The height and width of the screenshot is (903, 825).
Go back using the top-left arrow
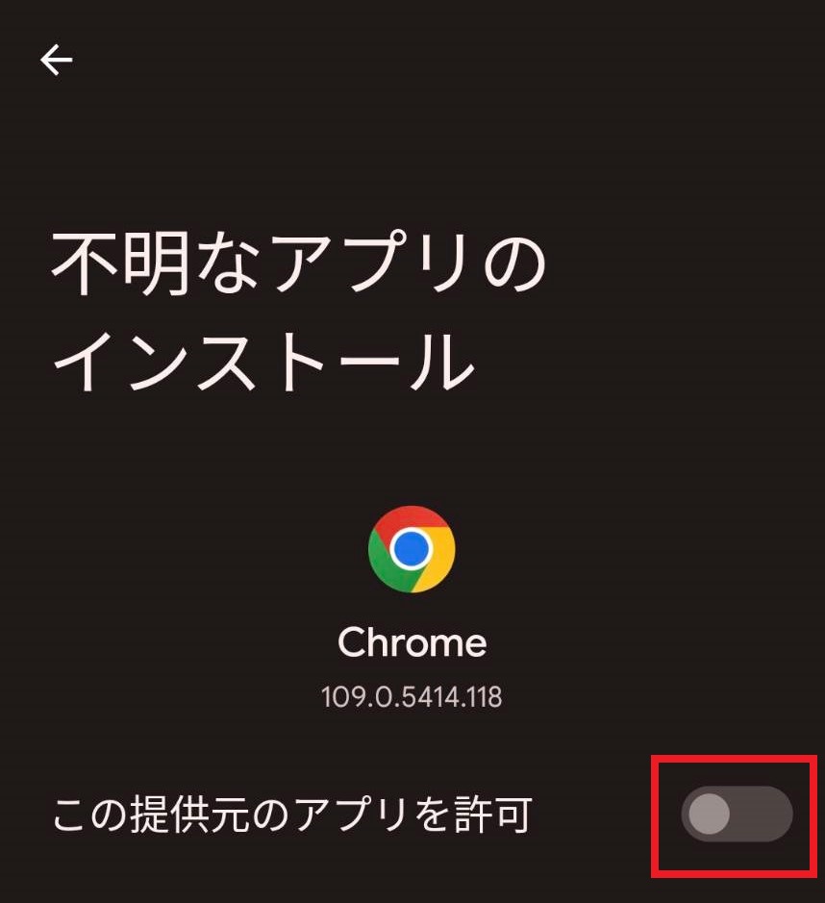pyautogui.click(x=57, y=60)
